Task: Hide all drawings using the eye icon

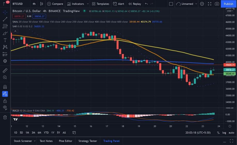Action: (5, 108)
